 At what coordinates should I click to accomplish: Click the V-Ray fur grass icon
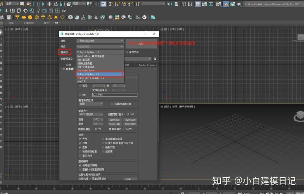[96, 17]
